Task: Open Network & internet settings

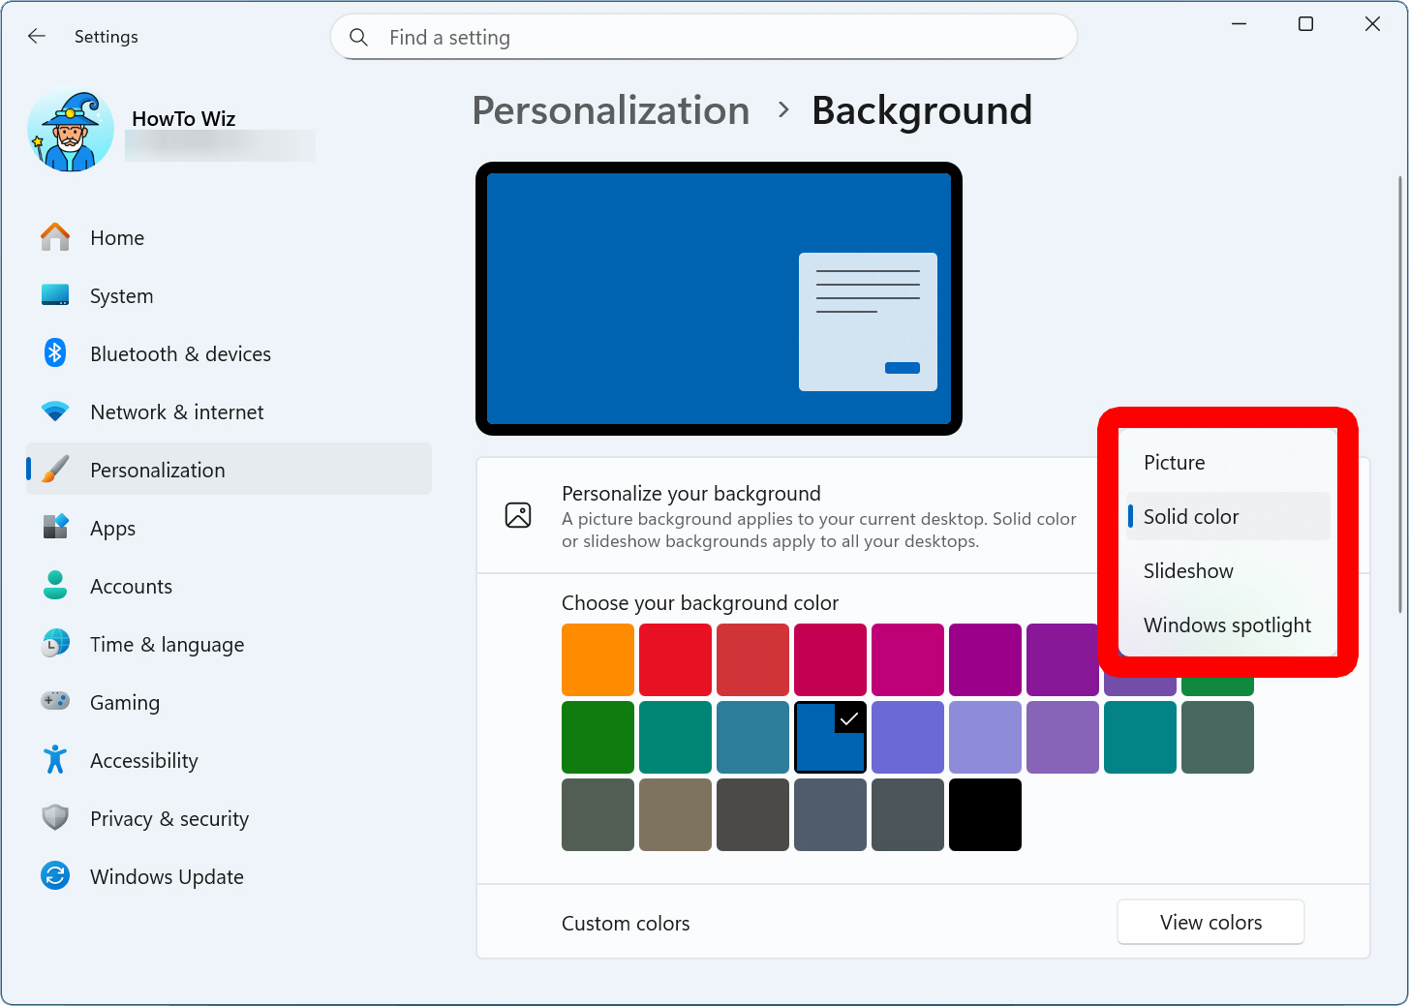Action: click(55, 412)
